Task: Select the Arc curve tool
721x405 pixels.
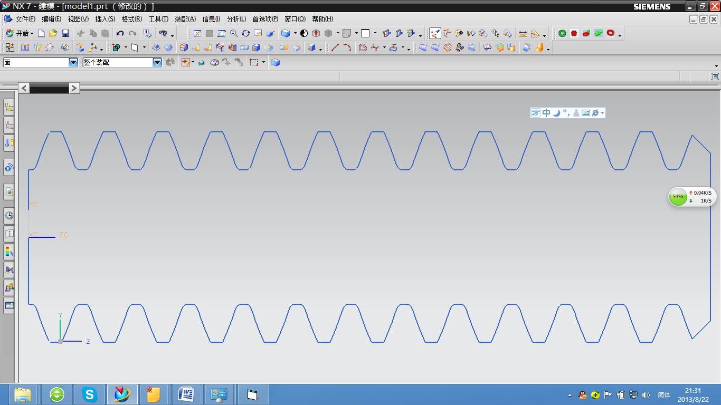Action: coord(347,47)
